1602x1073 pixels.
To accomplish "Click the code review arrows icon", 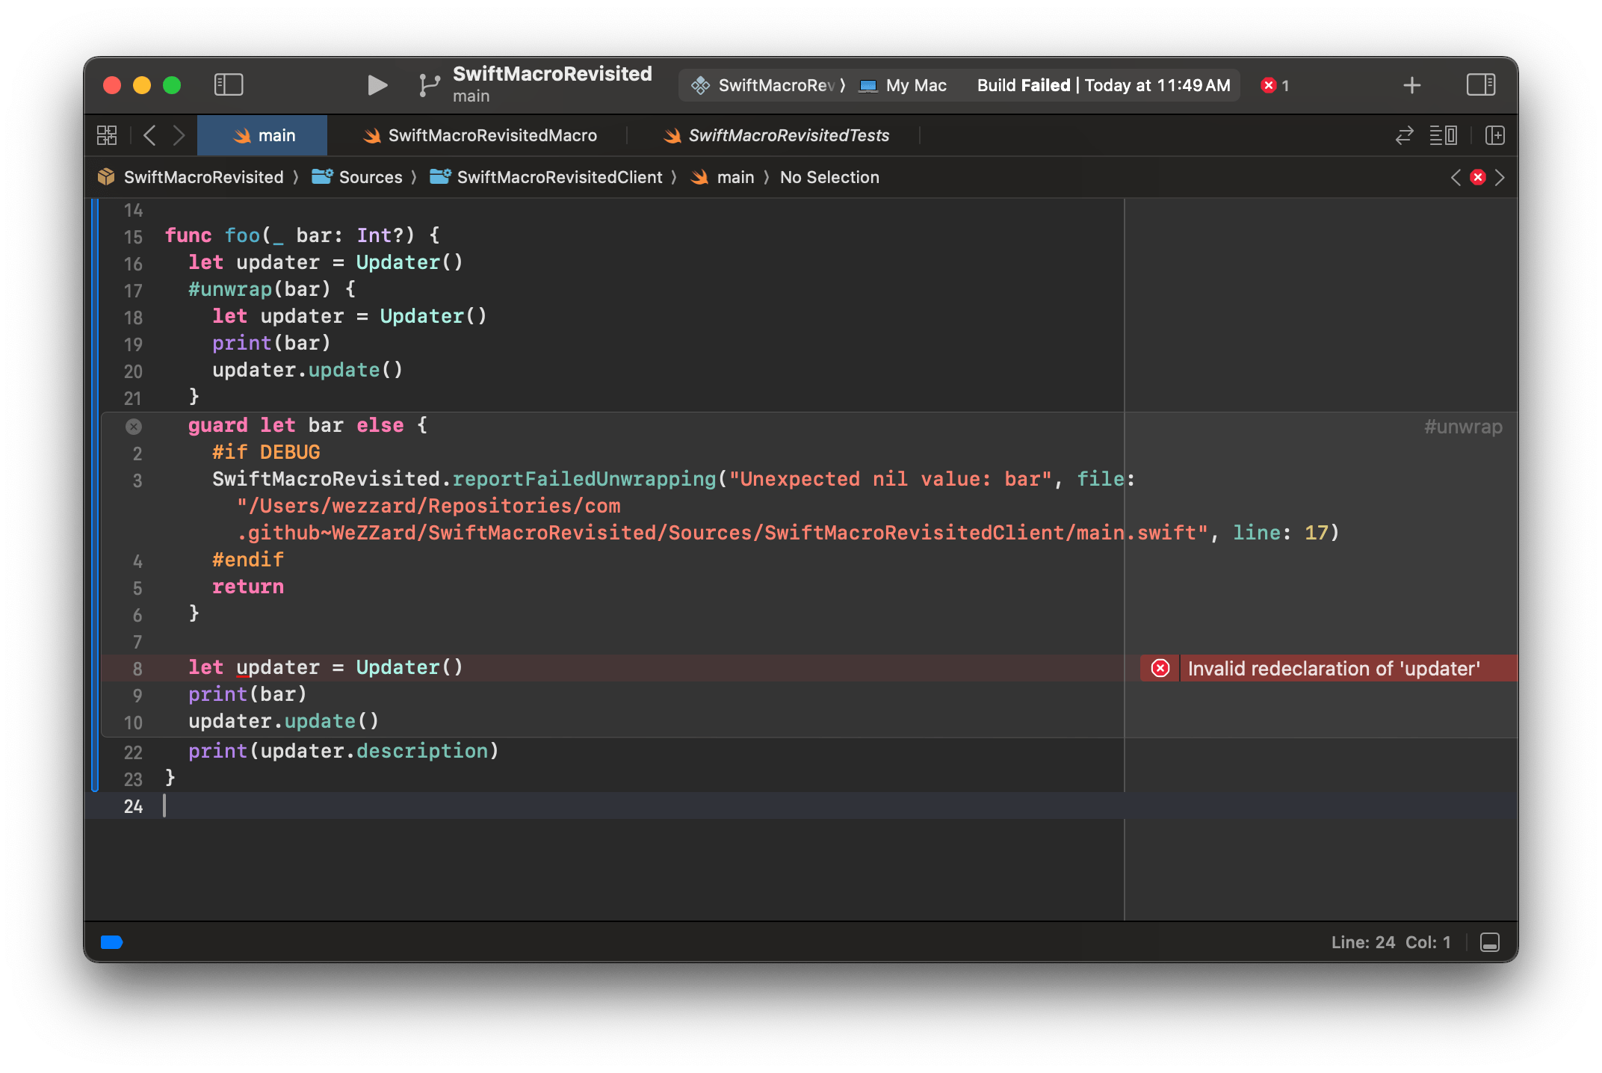I will 1404,135.
